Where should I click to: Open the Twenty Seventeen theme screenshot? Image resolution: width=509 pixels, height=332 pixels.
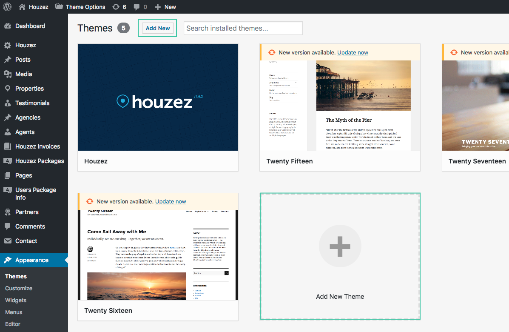click(x=475, y=106)
